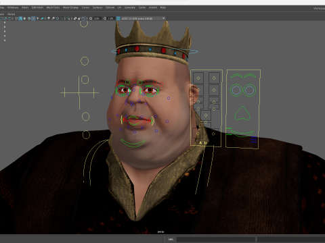Toggle X-ray active components icon
The height and width of the screenshot is (243, 325).
[x=79, y=18]
